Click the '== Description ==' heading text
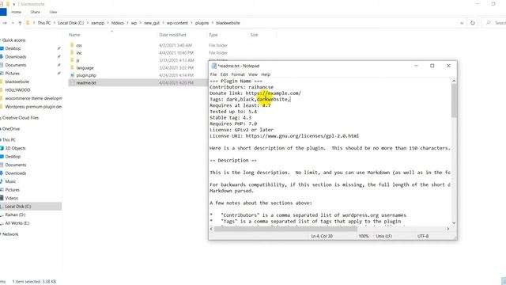The image size is (506, 285). [233, 160]
